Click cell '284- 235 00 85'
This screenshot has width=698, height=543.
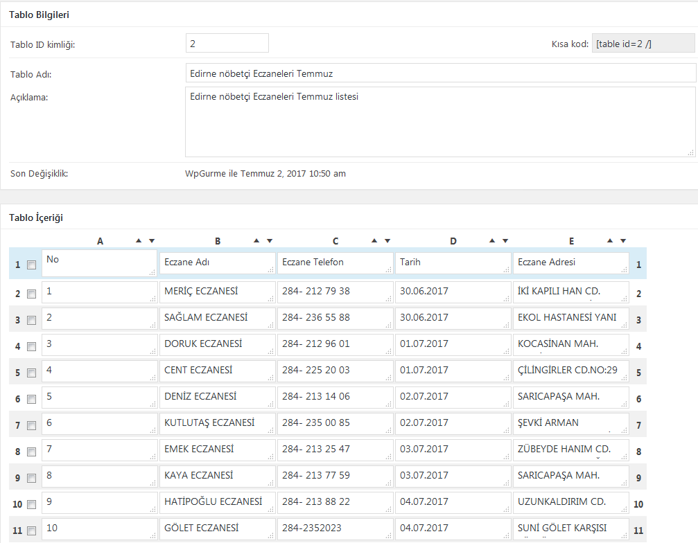pos(335,423)
